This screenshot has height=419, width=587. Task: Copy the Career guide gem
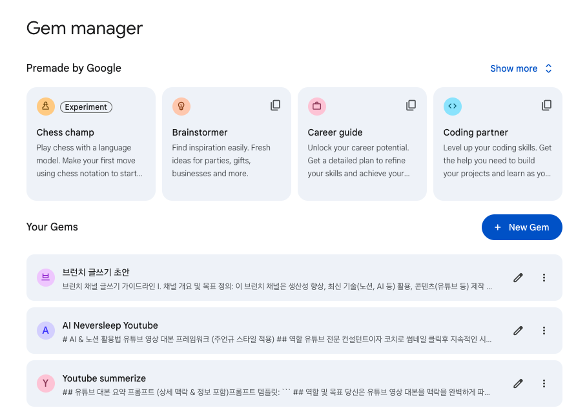[411, 105]
